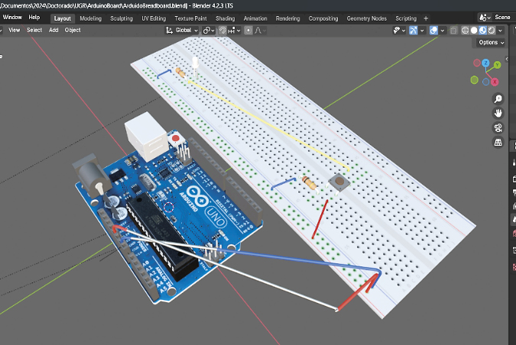This screenshot has width=516, height=345.
Task: Open the viewport Object menu
Action: 73,30
